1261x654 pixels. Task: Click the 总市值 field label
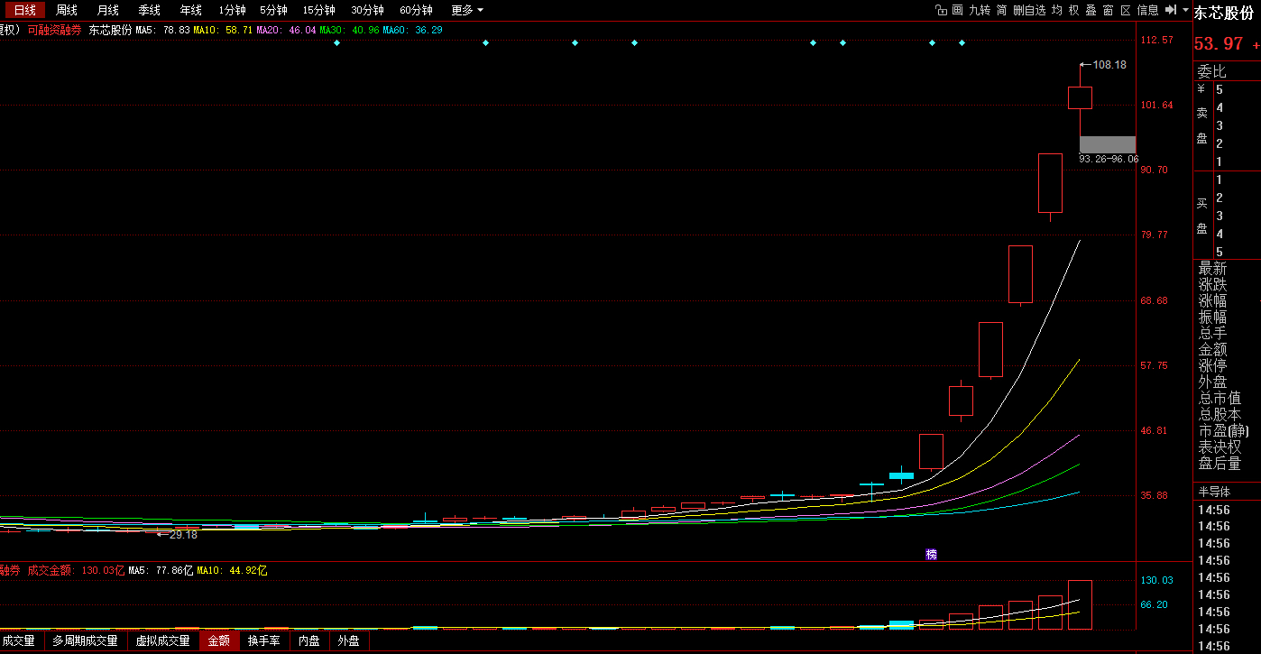pos(1220,398)
